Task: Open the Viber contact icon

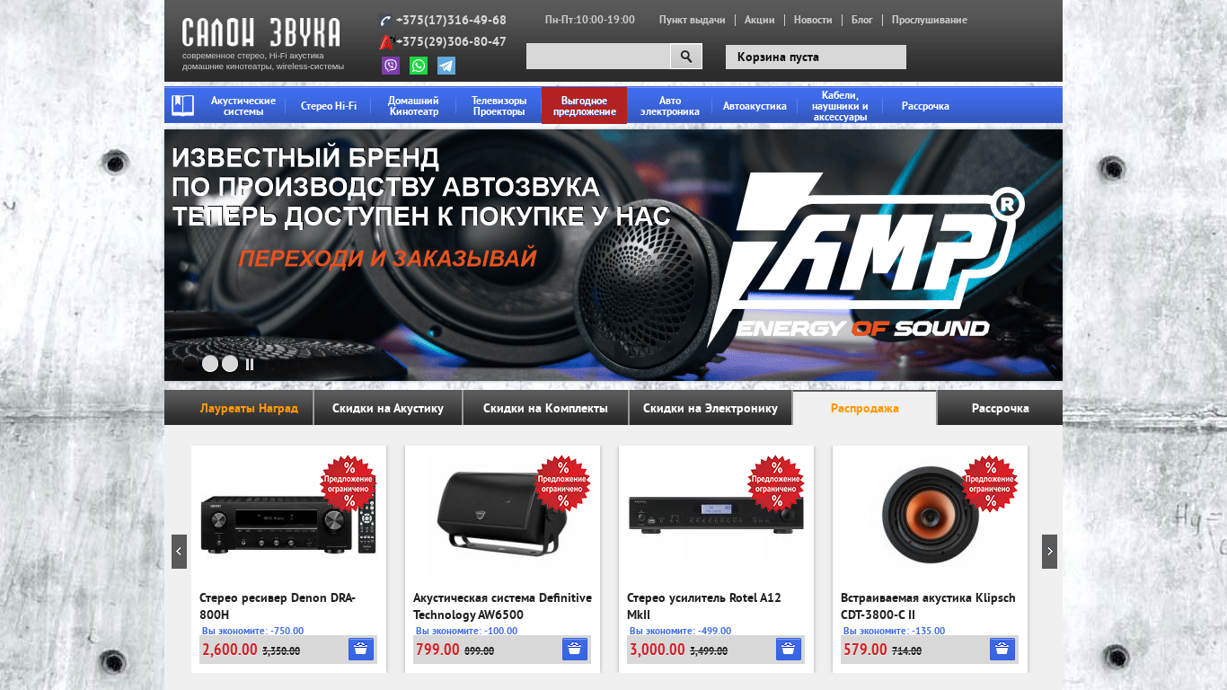Action: tap(391, 66)
